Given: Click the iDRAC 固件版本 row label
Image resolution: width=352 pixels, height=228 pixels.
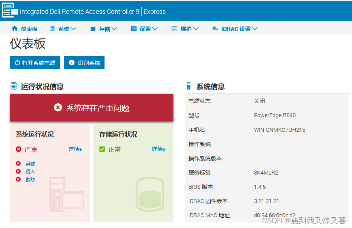Looking at the screenshot, I should coord(208,201).
